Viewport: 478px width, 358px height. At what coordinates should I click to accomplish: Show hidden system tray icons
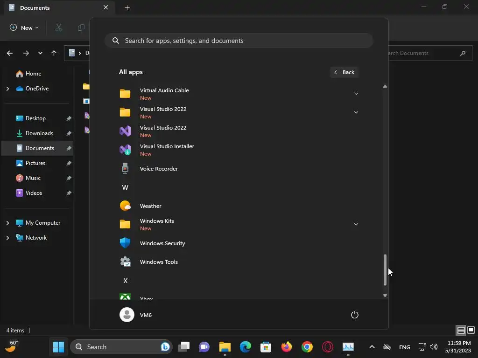click(372, 347)
